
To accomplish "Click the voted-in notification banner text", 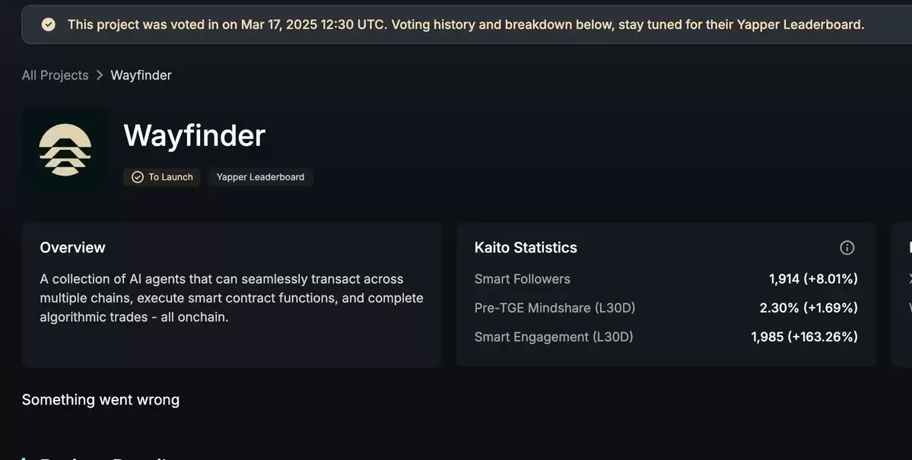I will point(466,24).
